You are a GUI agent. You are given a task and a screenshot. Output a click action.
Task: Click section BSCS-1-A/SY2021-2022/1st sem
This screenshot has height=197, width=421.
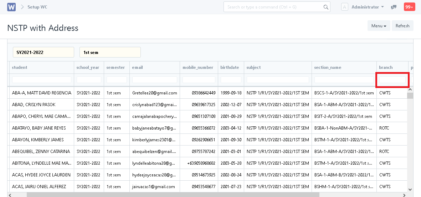344,93
